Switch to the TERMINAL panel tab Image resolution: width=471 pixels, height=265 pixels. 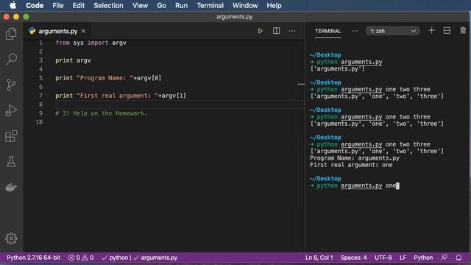[x=327, y=31]
